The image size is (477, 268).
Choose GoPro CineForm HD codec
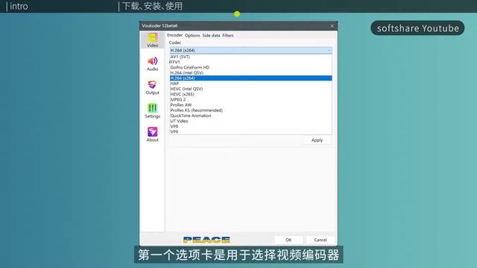coord(250,68)
